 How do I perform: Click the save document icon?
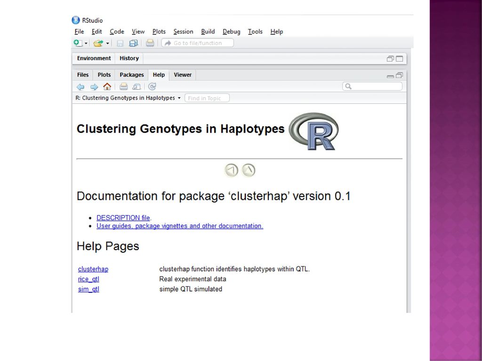click(x=120, y=43)
